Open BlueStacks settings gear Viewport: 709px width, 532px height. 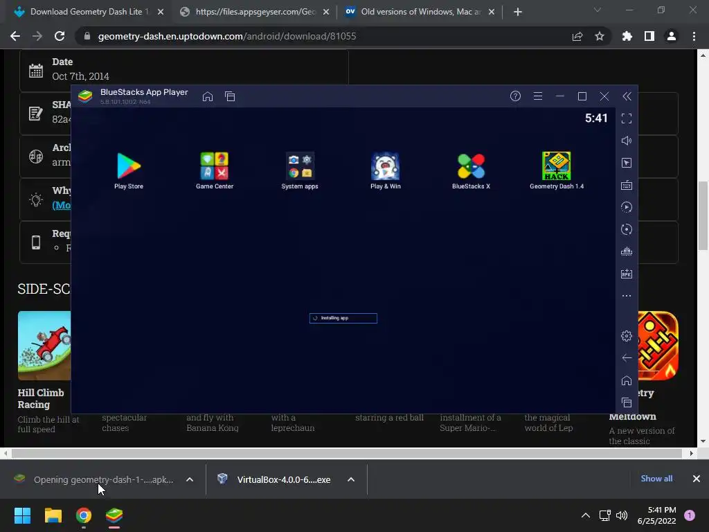pos(626,336)
